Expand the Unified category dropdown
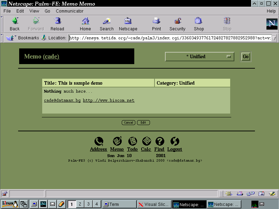Image resolution: width=279 pixels, height=209 pixels. pos(199,57)
